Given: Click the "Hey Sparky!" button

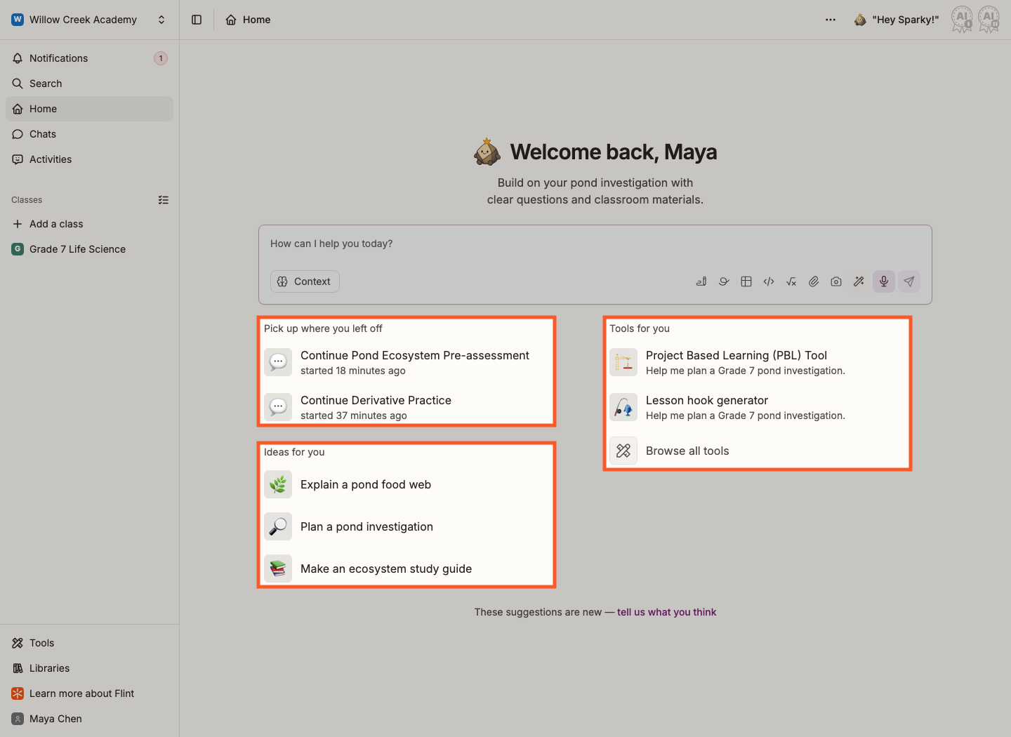Looking at the screenshot, I should click(896, 20).
